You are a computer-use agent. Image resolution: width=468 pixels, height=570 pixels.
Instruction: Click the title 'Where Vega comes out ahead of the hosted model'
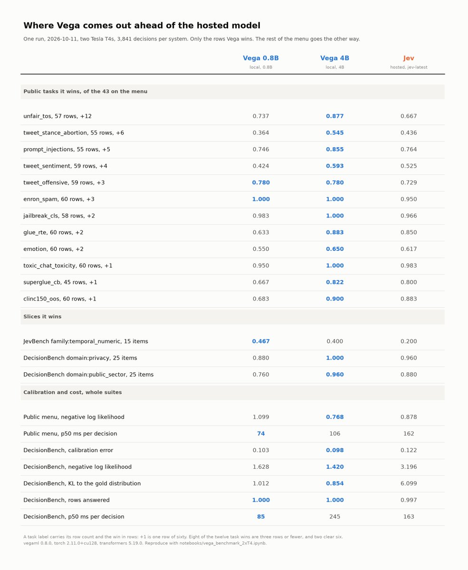click(142, 26)
